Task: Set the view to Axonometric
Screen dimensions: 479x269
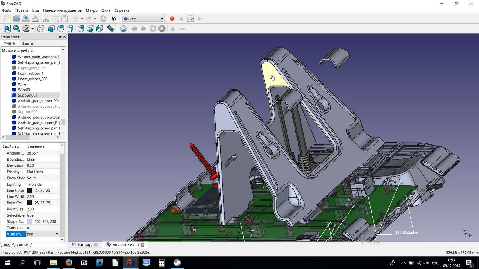Action: point(41,29)
